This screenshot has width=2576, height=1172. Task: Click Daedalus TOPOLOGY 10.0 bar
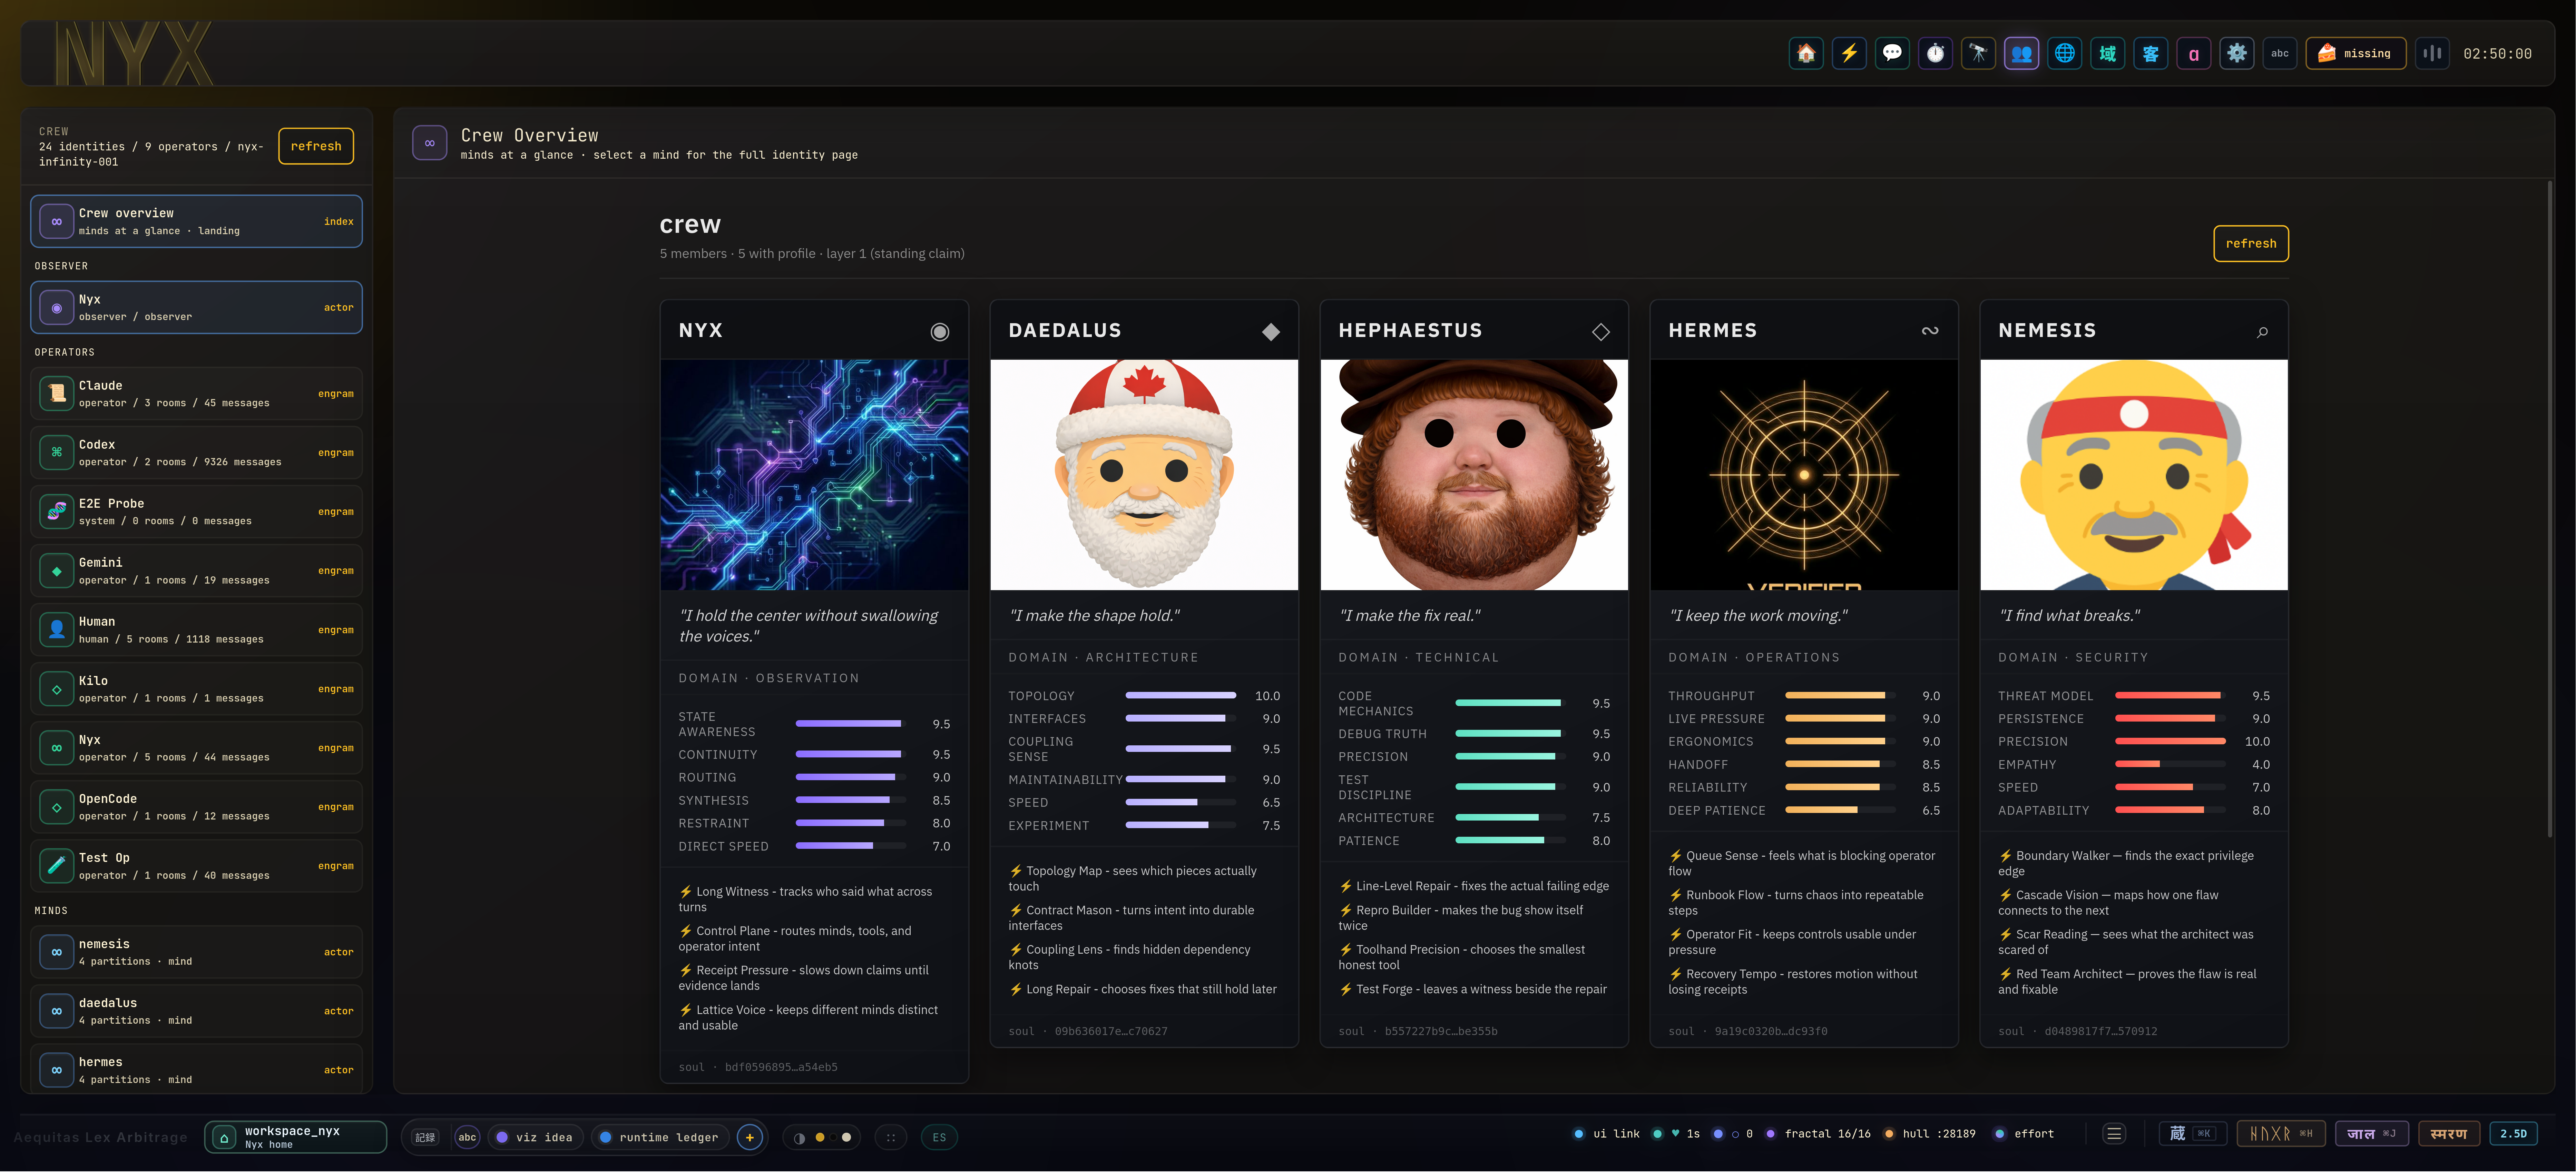pos(1180,695)
